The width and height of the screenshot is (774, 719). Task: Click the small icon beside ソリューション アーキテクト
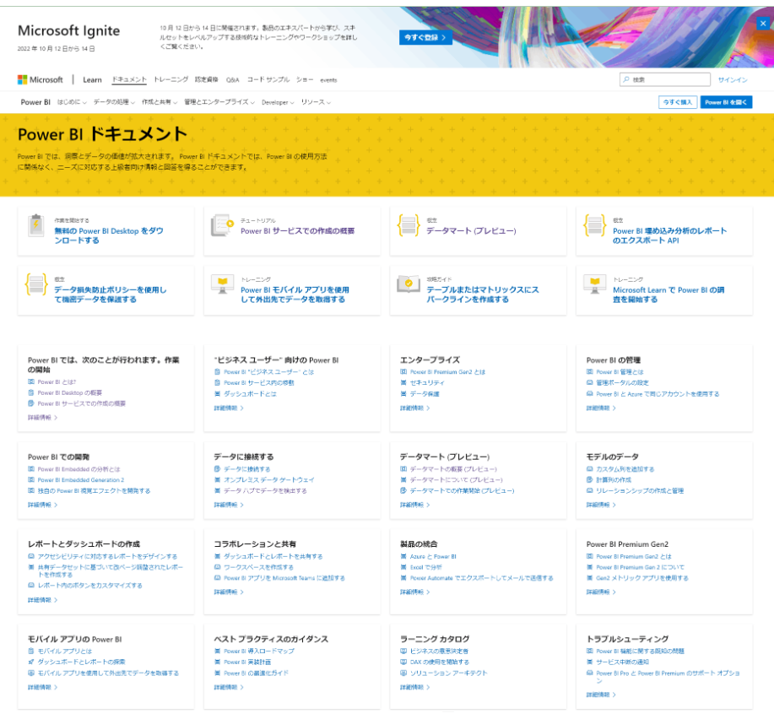pos(403,673)
